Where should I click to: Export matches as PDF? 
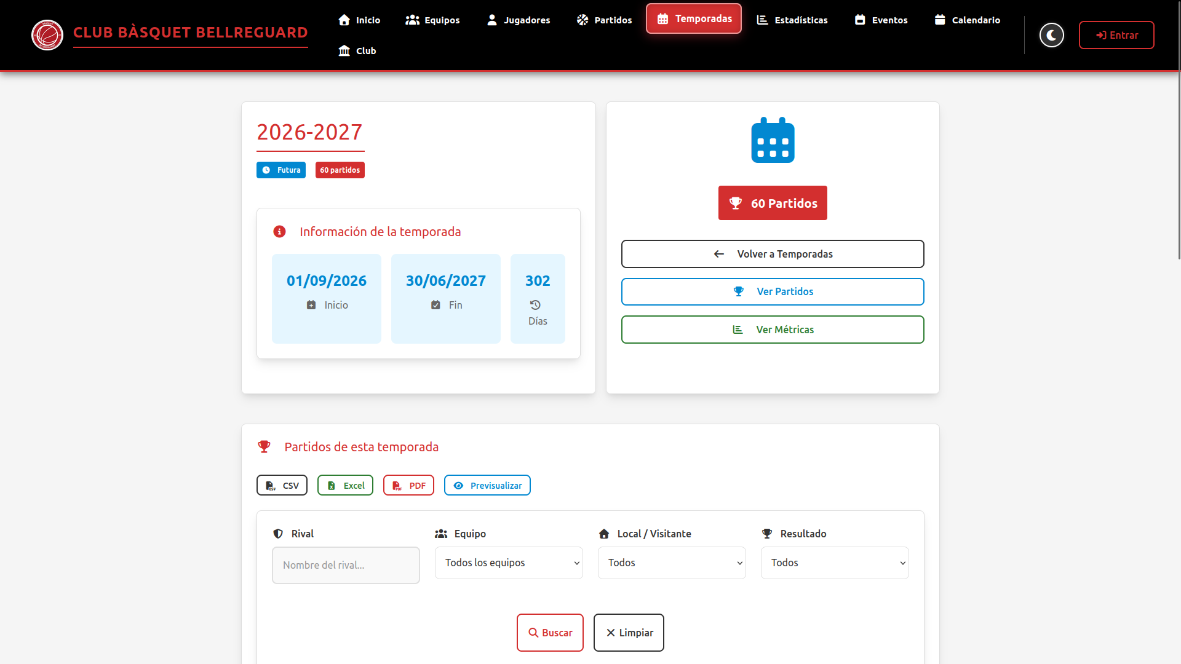pyautogui.click(x=408, y=485)
